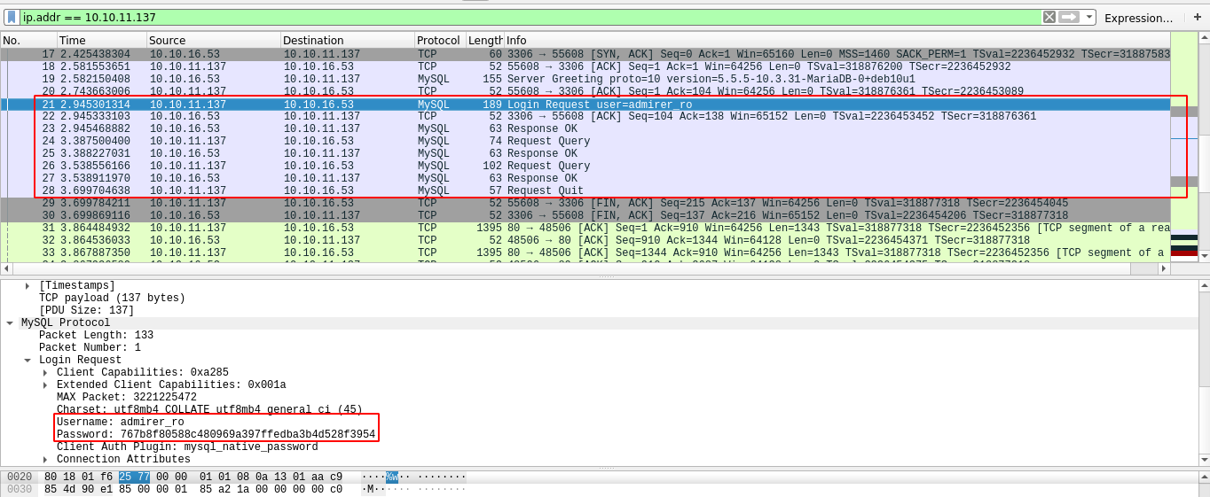Image resolution: width=1210 pixels, height=497 pixels.
Task: Expand the [Timestamps] tree node
Action: [27, 285]
